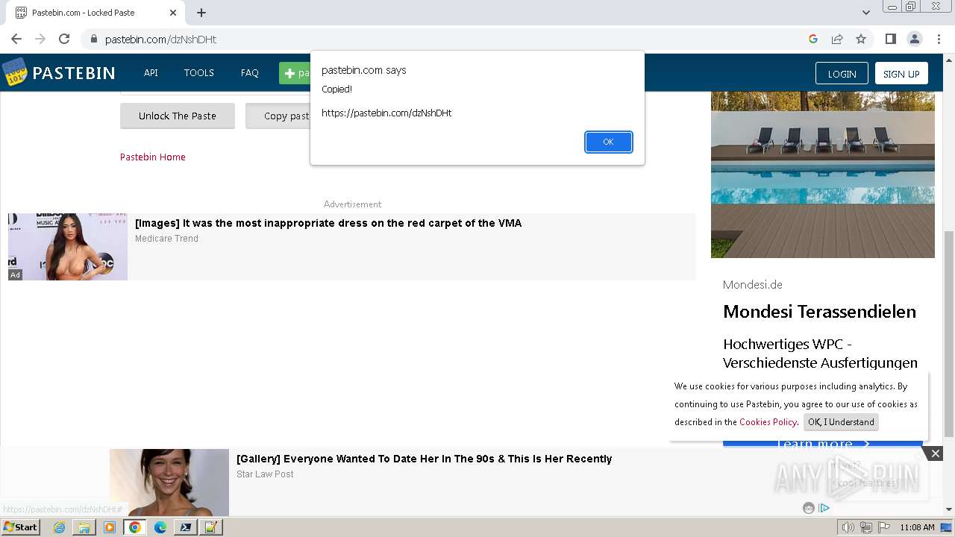Screen dimensions: 955x537
Task: Click the red carpet ad thumbnail
Action: [68, 247]
